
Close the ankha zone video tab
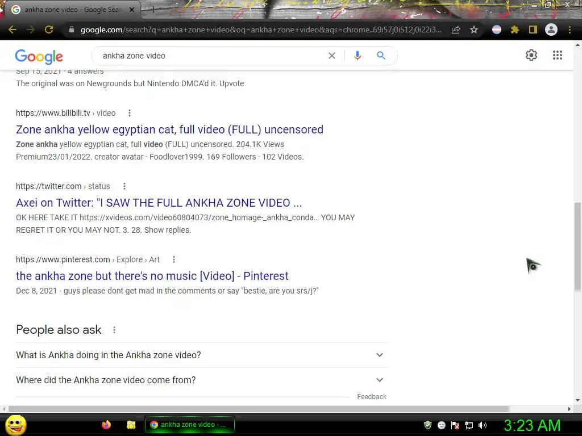[x=132, y=10]
